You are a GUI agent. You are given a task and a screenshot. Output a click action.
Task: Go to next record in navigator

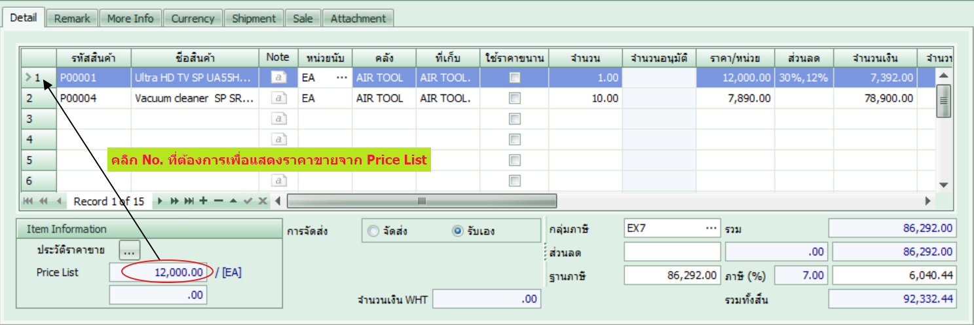coord(160,201)
